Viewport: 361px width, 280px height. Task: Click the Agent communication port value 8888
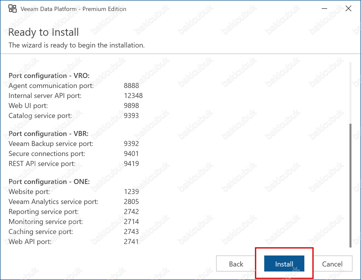click(131, 85)
